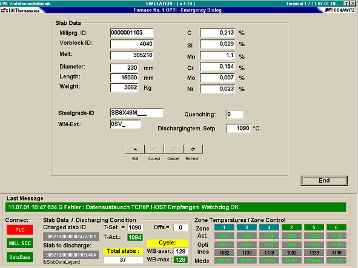The width and height of the screenshot is (358, 268).
Task: Select Zone 1 header cell
Action: point(224,227)
